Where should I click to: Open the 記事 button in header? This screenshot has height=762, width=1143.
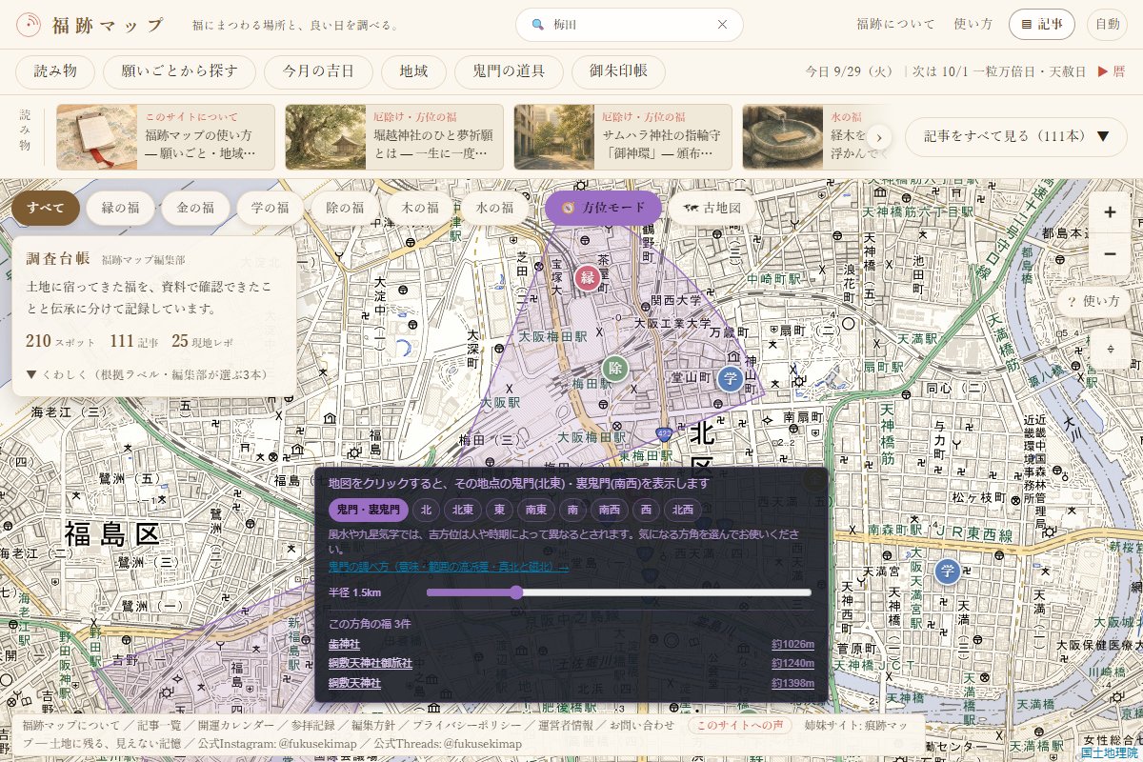pyautogui.click(x=1042, y=25)
